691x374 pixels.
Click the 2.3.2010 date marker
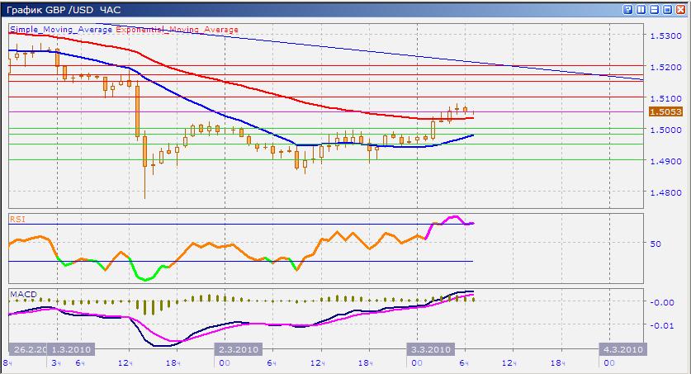(x=238, y=349)
